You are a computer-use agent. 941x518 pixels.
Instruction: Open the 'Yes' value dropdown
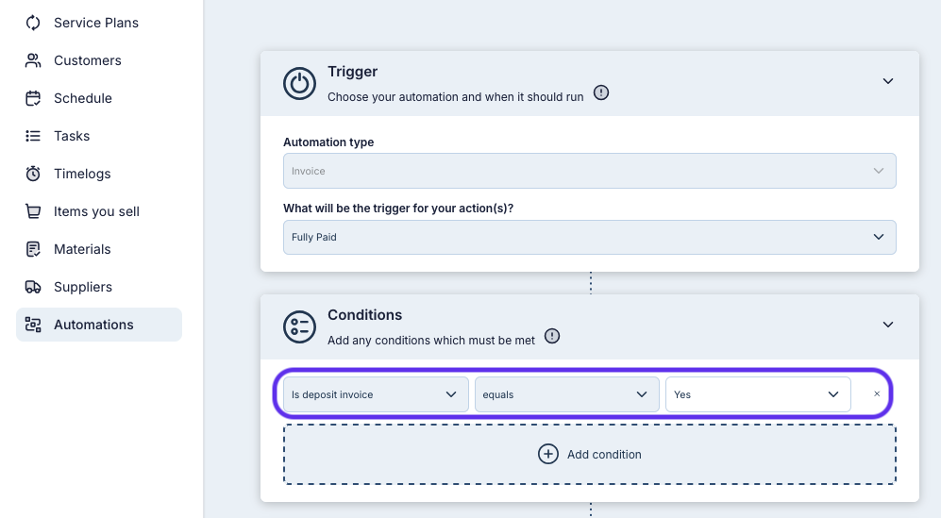tap(757, 394)
